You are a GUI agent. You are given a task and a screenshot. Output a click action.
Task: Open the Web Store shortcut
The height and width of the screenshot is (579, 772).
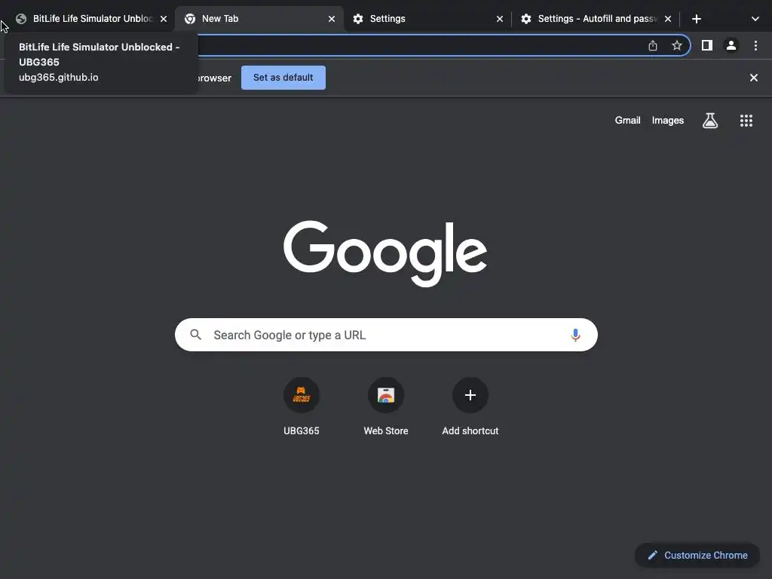point(385,406)
